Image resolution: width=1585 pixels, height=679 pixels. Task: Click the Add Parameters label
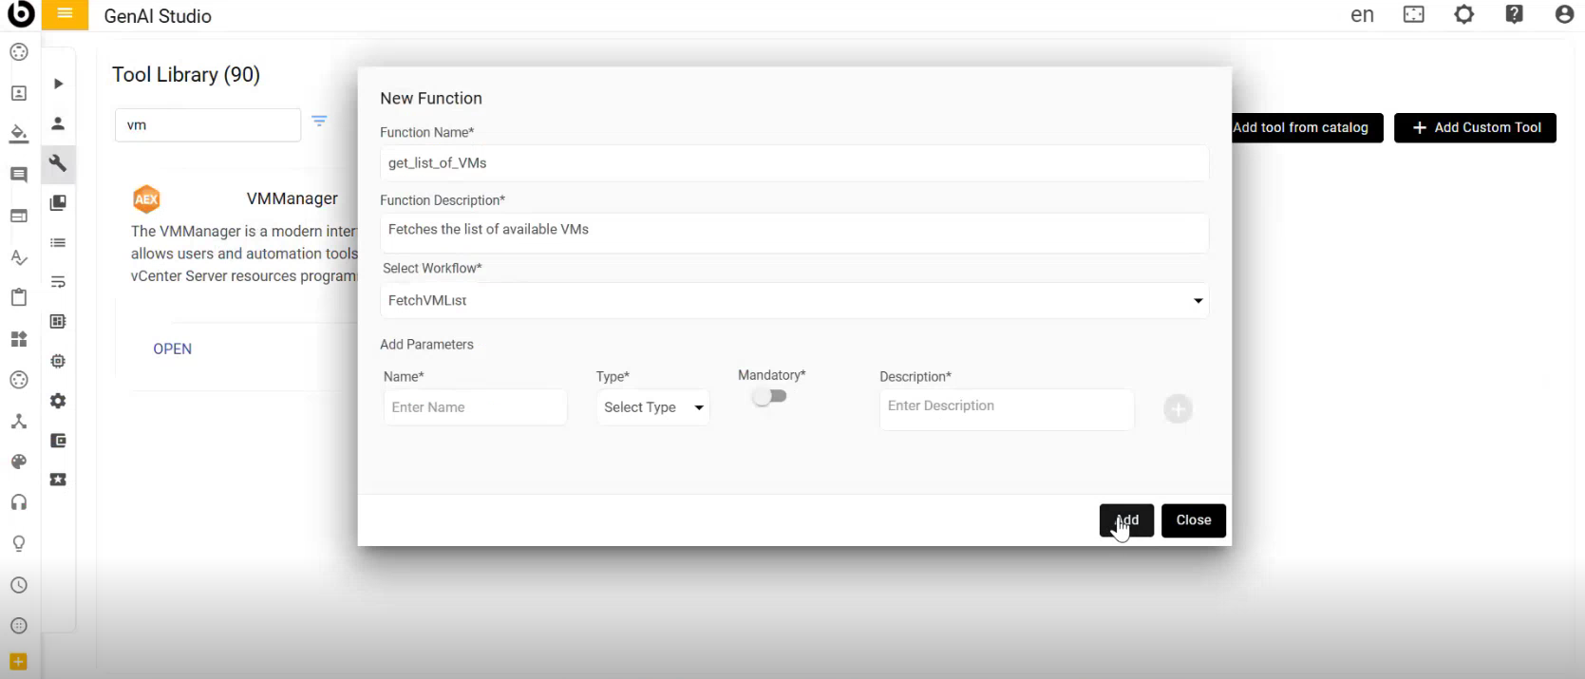(x=426, y=345)
